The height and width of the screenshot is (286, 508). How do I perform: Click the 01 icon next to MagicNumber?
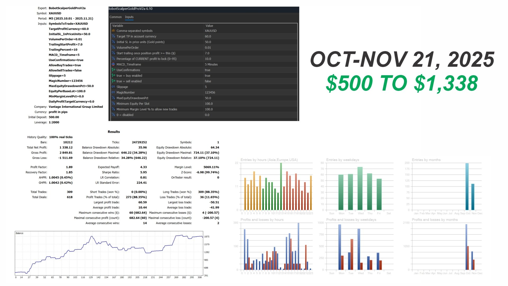click(113, 92)
